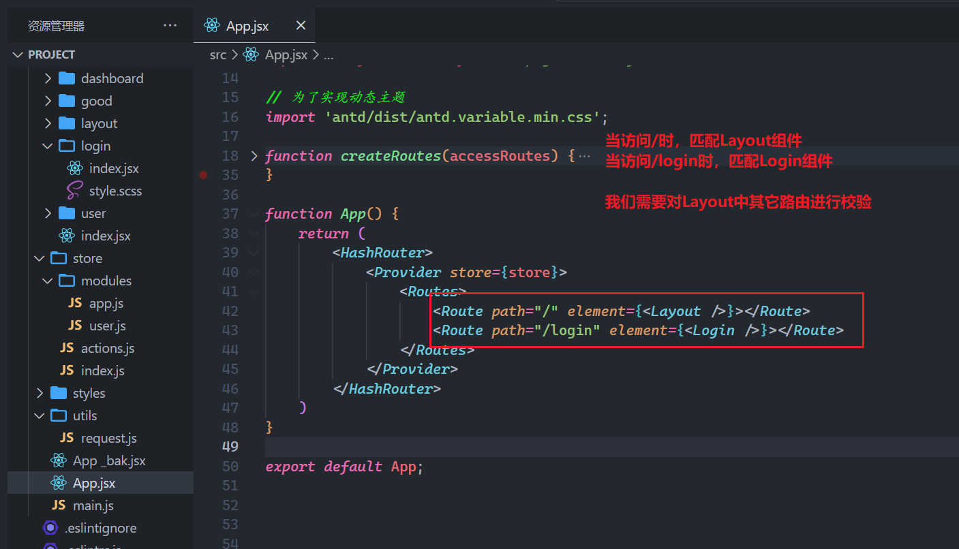Image resolution: width=959 pixels, height=549 pixels.
Task: Click the good folder icon
Action: click(x=67, y=101)
